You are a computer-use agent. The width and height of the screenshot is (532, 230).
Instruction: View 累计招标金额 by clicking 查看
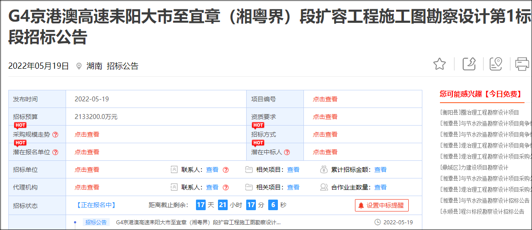pyautogui.click(x=381, y=170)
